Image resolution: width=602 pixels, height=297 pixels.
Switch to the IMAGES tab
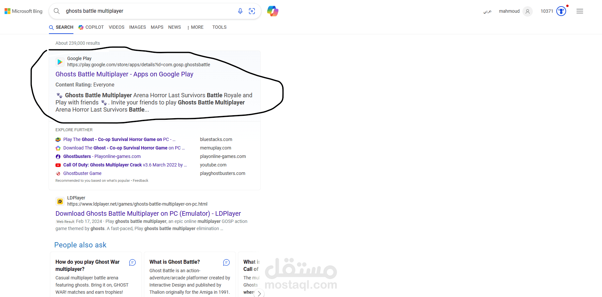pyautogui.click(x=137, y=27)
